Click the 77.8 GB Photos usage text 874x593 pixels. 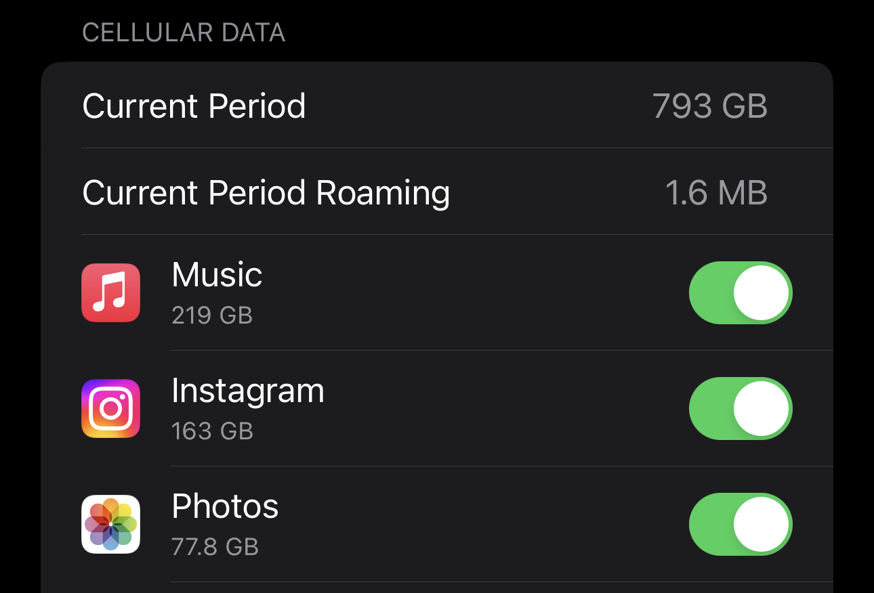[215, 547]
